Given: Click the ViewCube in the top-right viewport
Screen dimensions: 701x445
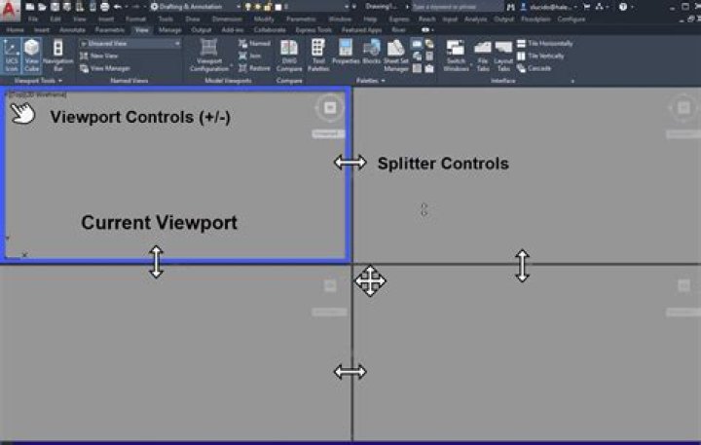Looking at the screenshot, I should pyautogui.click(x=683, y=108).
